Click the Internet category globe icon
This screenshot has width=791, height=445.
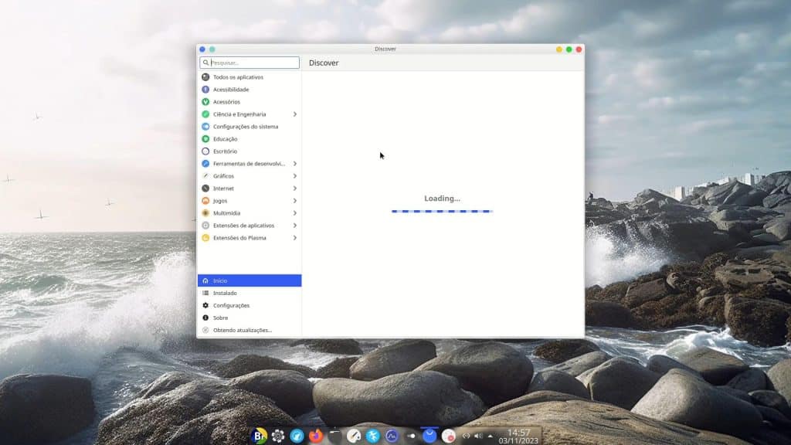pyautogui.click(x=206, y=188)
